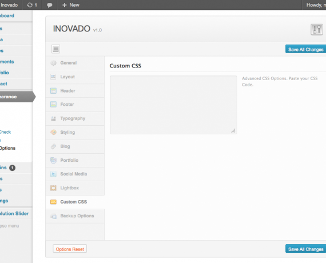Viewport: 326px width, 263px height.
Task: Click the Inovado site name in admin bar
Action: point(9,5)
